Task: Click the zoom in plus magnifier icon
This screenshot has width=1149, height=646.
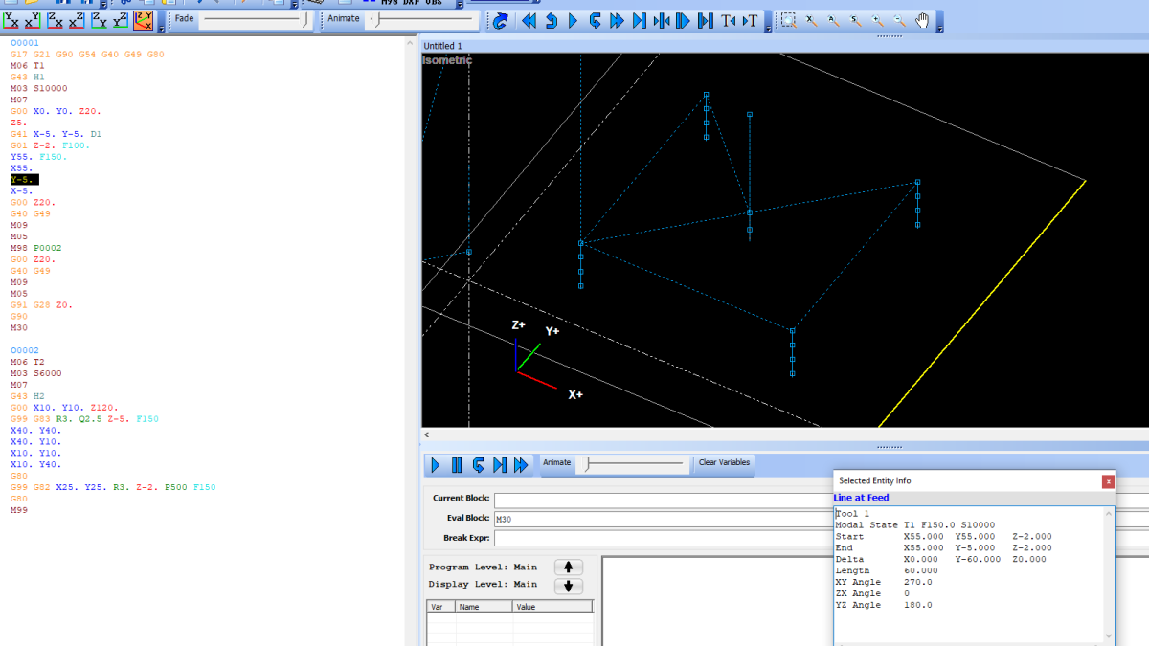Action: coord(877,20)
